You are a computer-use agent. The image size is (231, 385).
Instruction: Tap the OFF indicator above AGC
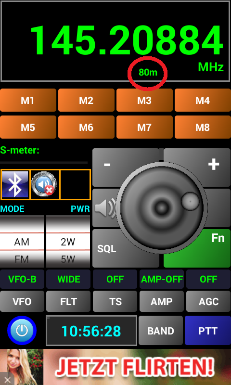pos(208,279)
